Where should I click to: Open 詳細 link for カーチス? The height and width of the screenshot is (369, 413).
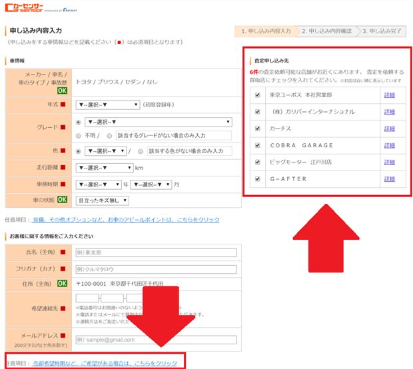pos(389,129)
